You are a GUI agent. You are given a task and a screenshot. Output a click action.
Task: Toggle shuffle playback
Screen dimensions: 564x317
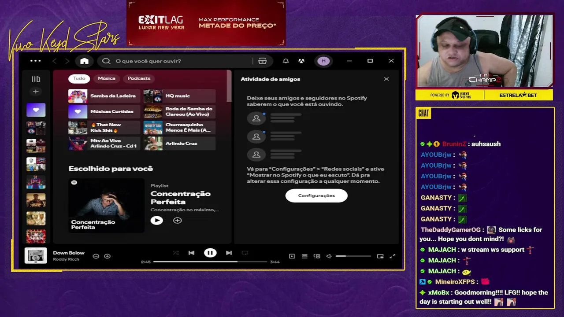176,253
